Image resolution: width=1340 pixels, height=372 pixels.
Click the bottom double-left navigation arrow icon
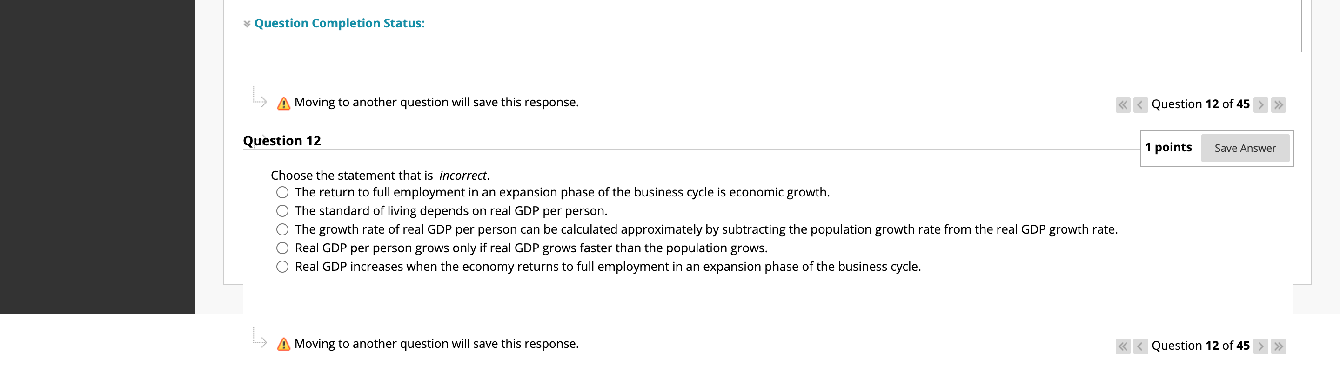[x=1122, y=346]
